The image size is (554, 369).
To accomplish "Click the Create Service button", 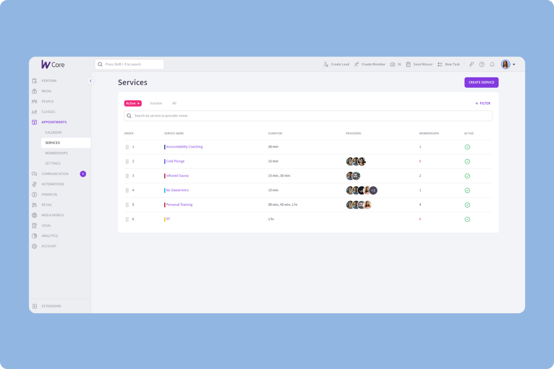I will click(x=481, y=83).
